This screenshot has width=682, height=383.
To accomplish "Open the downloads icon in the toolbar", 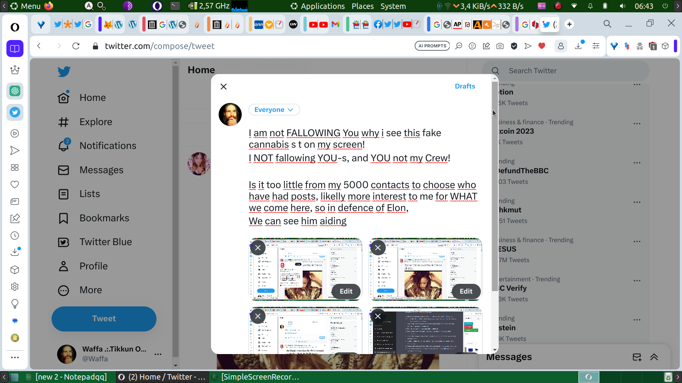I will [x=578, y=46].
